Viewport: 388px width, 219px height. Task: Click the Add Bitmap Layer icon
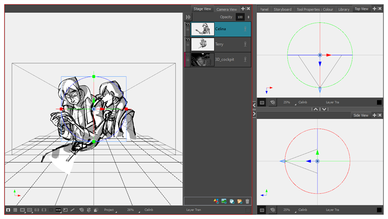pyautogui.click(x=224, y=201)
